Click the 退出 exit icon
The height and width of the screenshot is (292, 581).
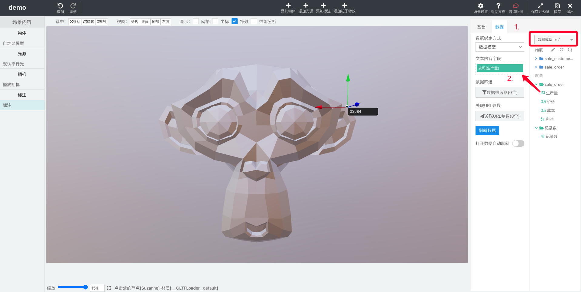point(570,6)
